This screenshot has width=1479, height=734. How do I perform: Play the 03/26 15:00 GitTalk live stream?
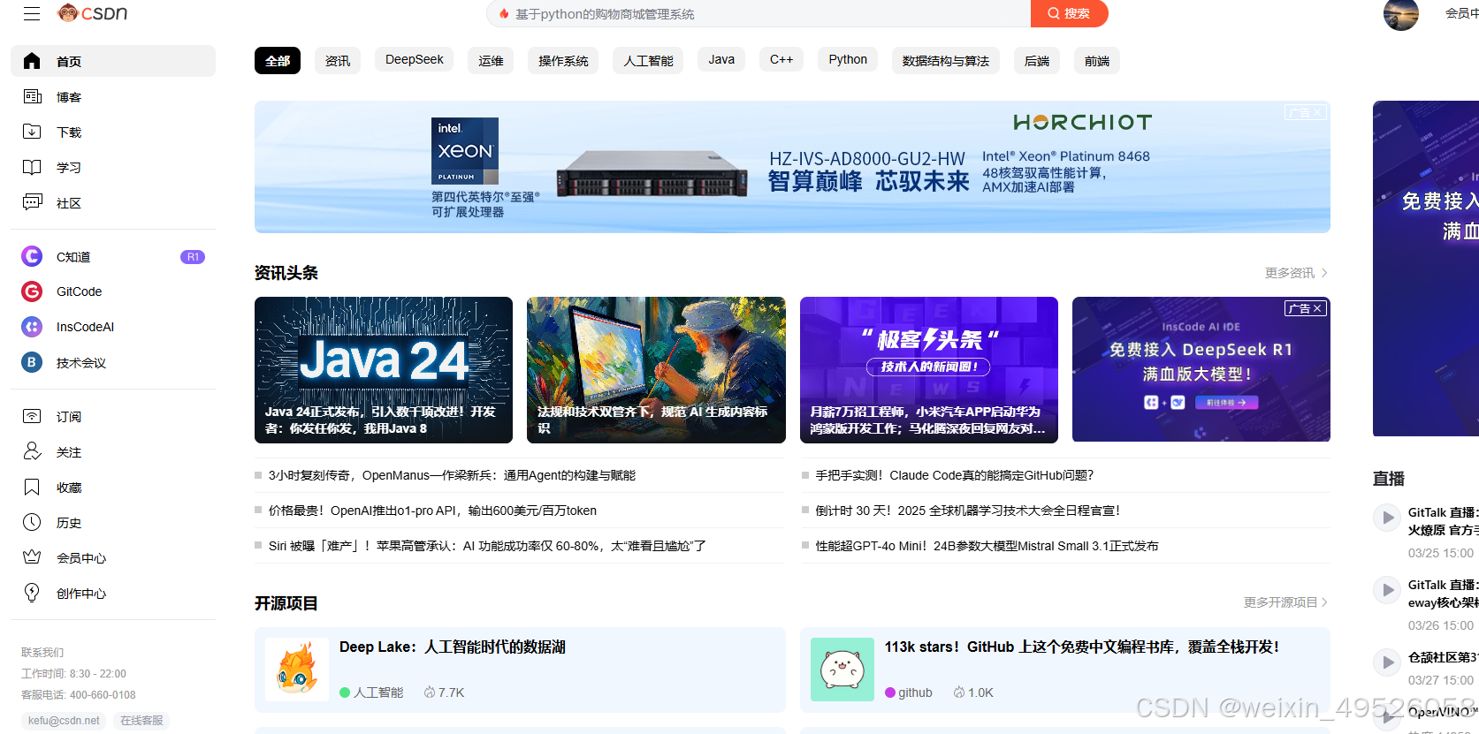[1386, 590]
